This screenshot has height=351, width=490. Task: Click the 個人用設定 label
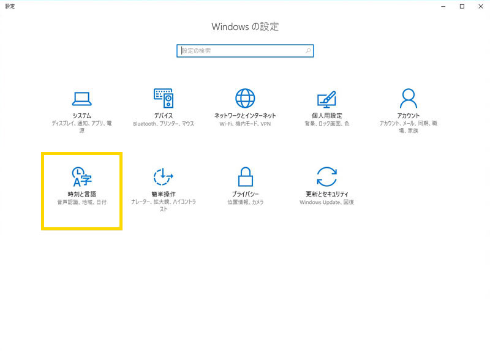coord(327,116)
